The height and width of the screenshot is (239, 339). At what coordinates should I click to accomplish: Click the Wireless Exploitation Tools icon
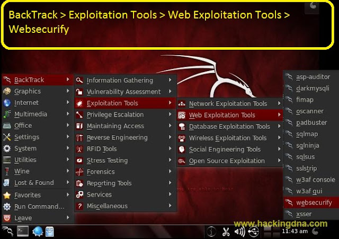(182, 138)
